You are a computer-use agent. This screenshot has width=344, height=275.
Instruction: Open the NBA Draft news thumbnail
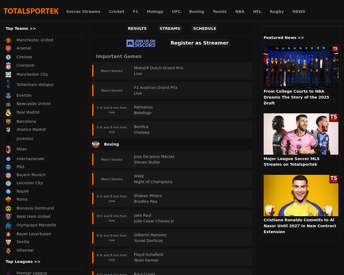[301, 67]
